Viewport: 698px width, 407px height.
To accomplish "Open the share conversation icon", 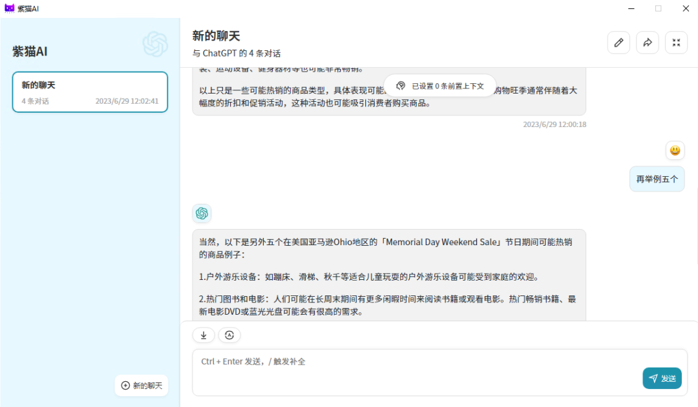I will (648, 42).
